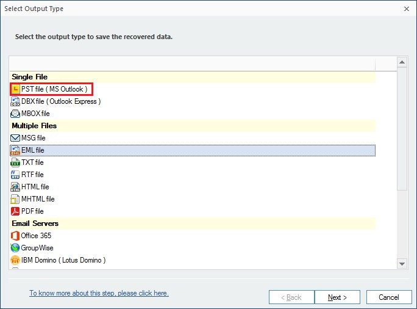Select the DBX file icon

pos(16,101)
